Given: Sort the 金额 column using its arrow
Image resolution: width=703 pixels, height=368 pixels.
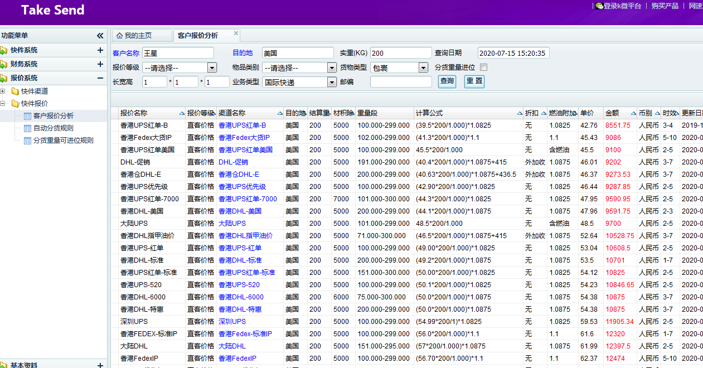Looking at the screenshot, I should coord(633,113).
